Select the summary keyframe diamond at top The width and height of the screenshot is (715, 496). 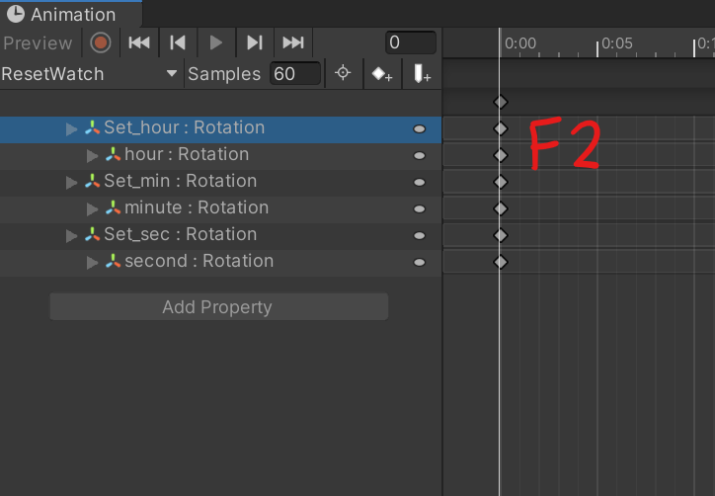[x=501, y=102]
